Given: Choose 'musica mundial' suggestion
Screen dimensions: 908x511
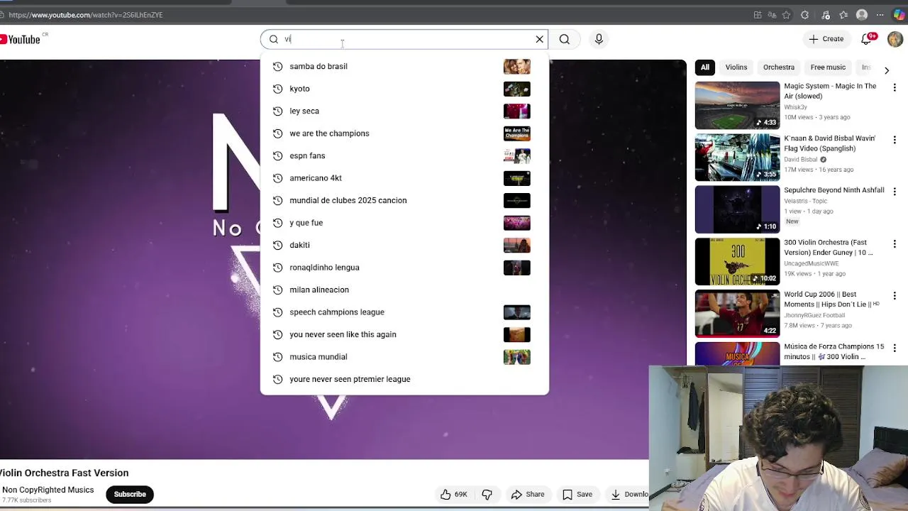Looking at the screenshot, I should (x=404, y=357).
